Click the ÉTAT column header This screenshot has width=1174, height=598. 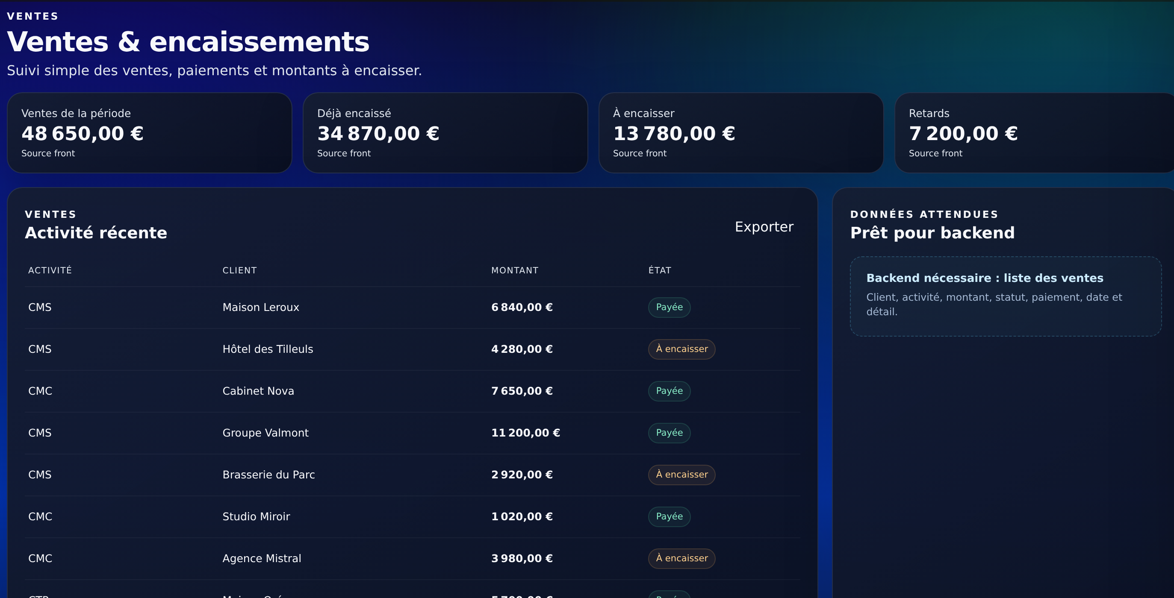click(x=660, y=270)
